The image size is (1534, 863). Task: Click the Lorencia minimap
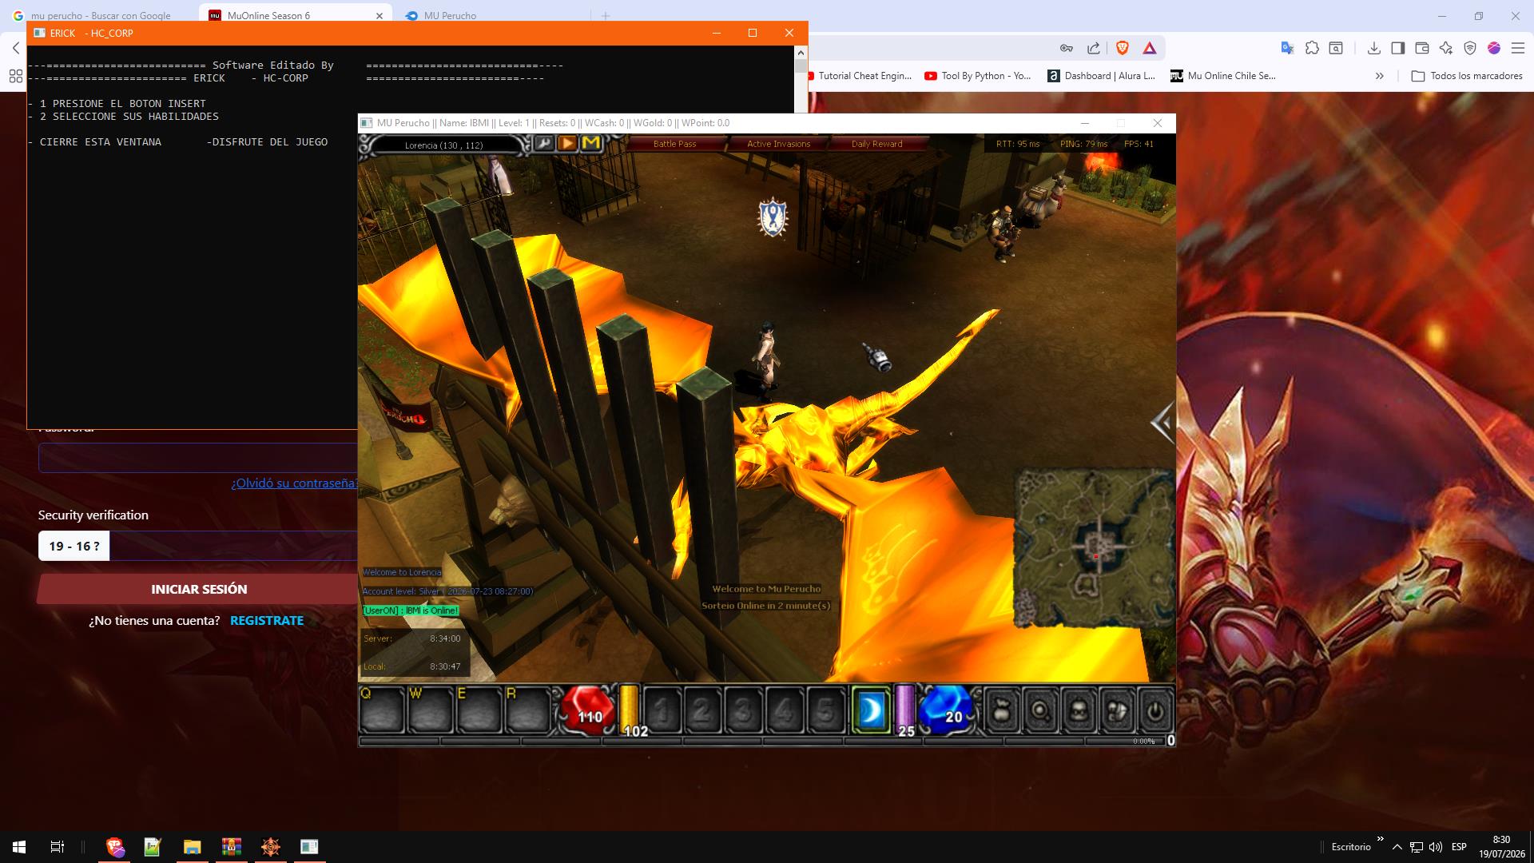coord(1094,547)
